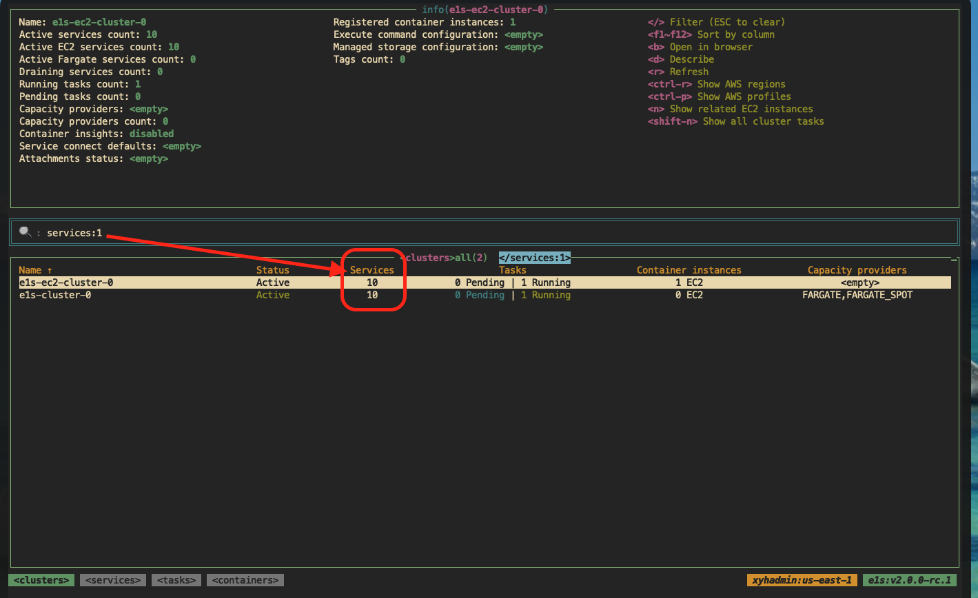978x598 pixels.
Task: Click Active status of e1s-cluster-0
Action: click(273, 295)
